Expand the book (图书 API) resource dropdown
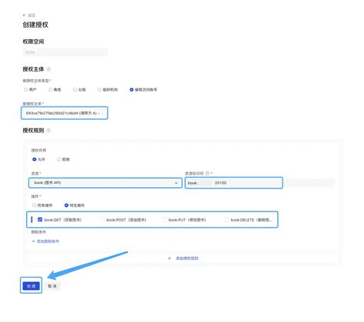The height and width of the screenshot is (322, 364). click(x=105, y=183)
